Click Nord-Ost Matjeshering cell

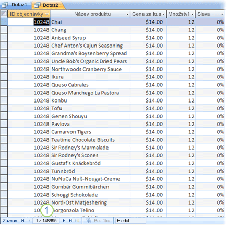(x=90, y=202)
